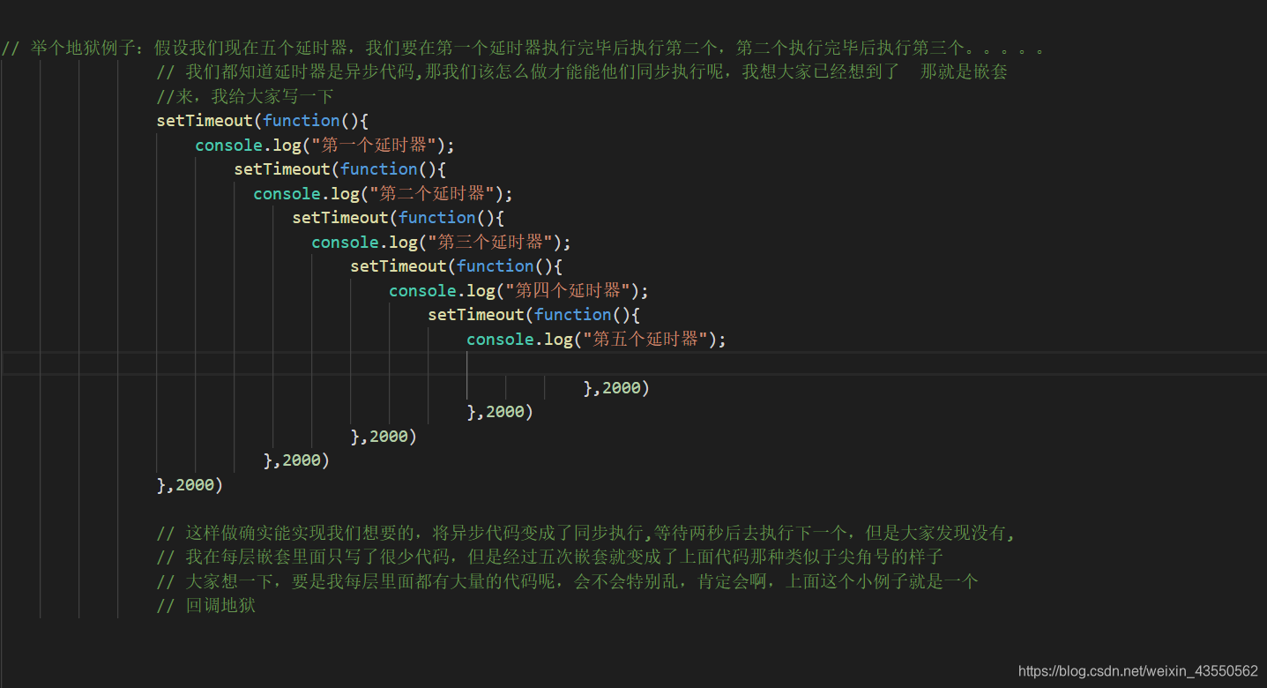Screen dimensions: 1267x688
Task: Click the comment starting "// 举个地狱例子"
Action: click(x=524, y=48)
